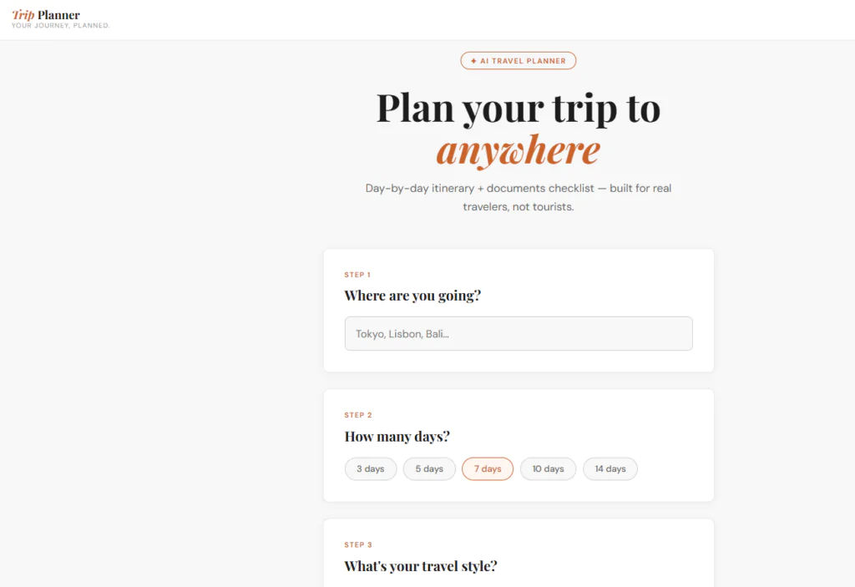Click the "How many days?" heading
The width and height of the screenshot is (855, 587).
[397, 437]
